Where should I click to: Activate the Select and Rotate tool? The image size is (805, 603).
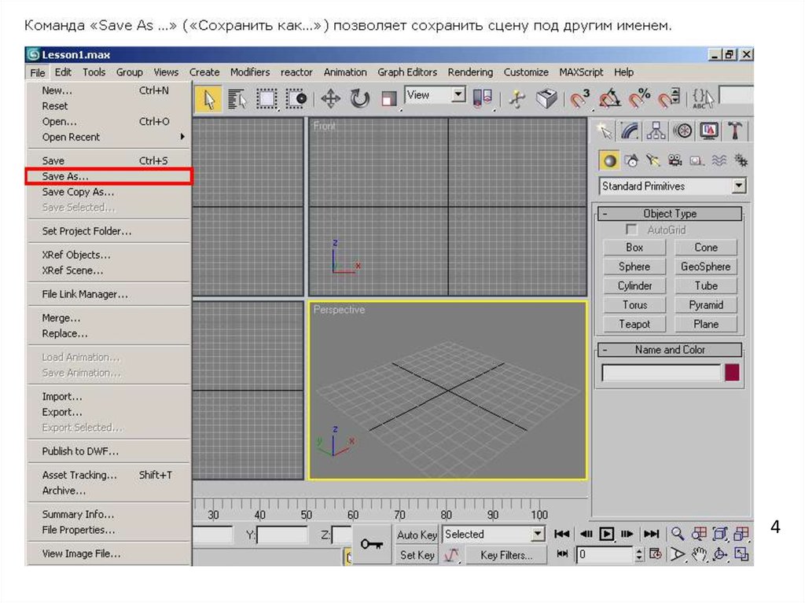coord(360,99)
